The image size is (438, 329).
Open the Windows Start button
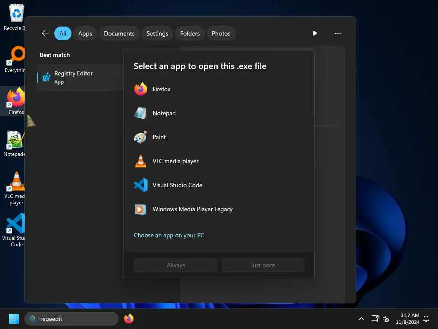(x=14, y=319)
